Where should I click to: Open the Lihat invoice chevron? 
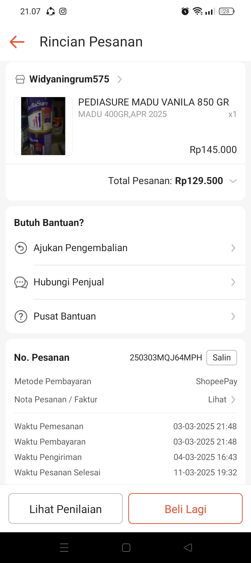pos(233,400)
